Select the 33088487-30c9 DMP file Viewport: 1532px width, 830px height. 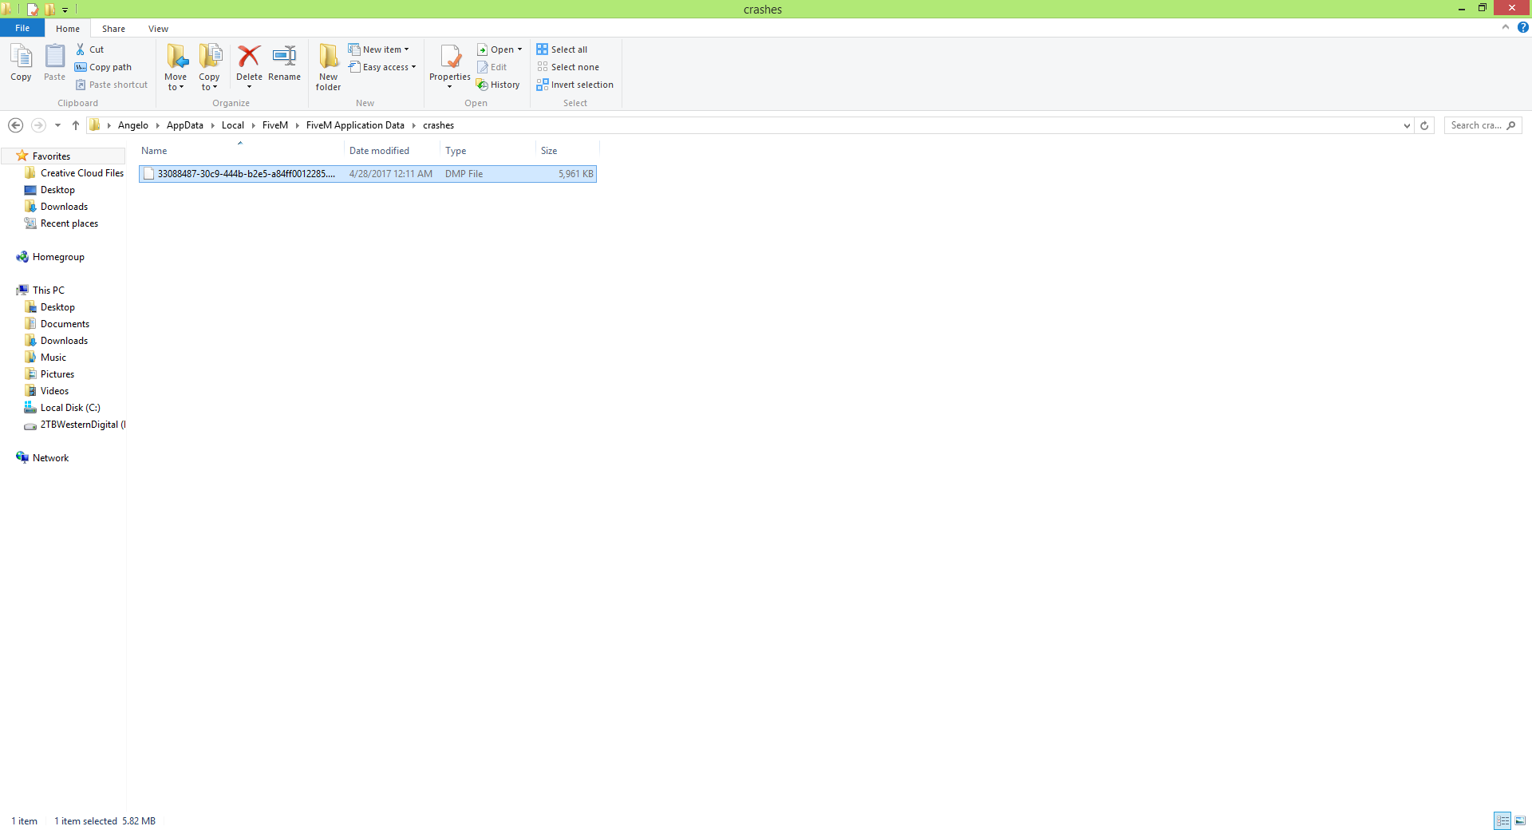point(368,174)
